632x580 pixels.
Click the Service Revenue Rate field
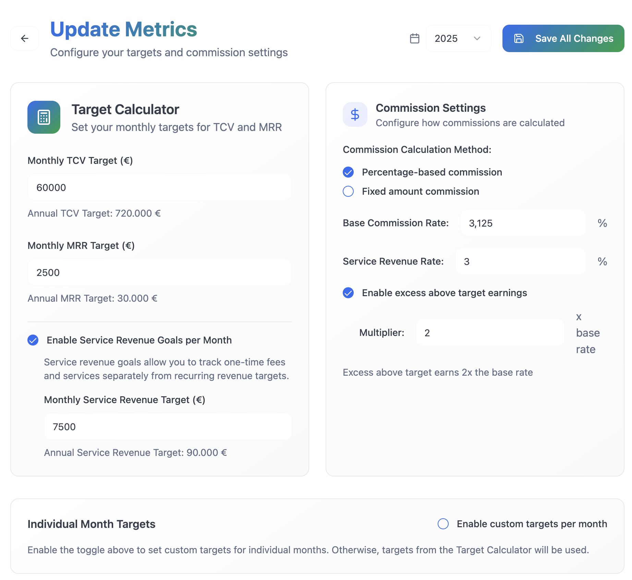pos(520,261)
